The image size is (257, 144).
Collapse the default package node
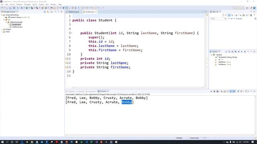click(x=6, y=22)
